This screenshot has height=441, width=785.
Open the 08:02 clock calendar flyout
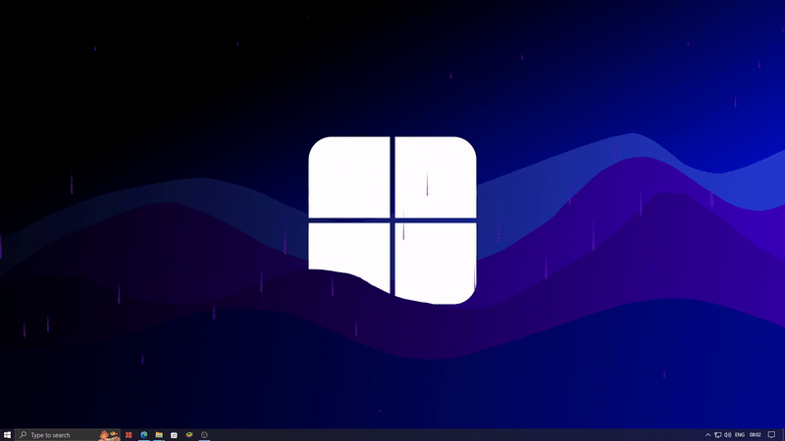pyautogui.click(x=755, y=435)
